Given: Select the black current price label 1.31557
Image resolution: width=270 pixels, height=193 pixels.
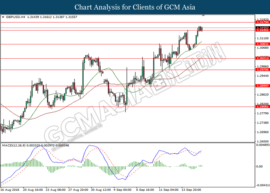Looking at the screenshot, I should (x=262, y=27).
